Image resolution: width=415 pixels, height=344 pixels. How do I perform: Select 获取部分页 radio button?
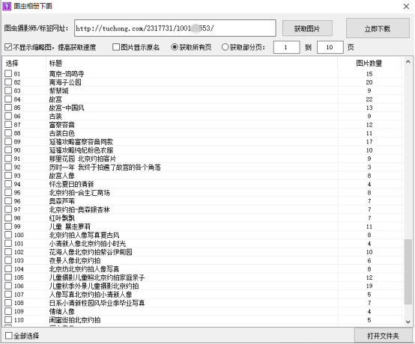225,47
